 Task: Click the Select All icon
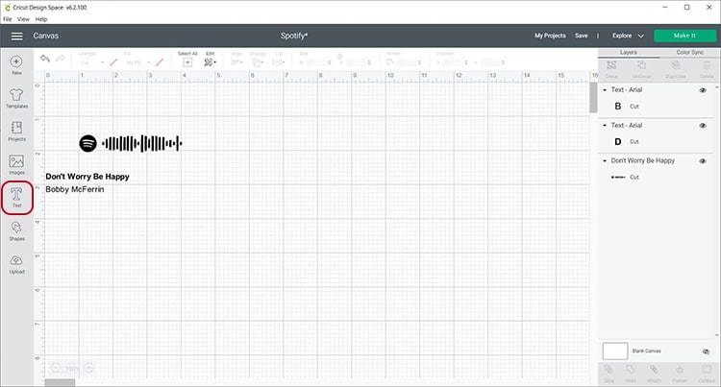[187, 62]
